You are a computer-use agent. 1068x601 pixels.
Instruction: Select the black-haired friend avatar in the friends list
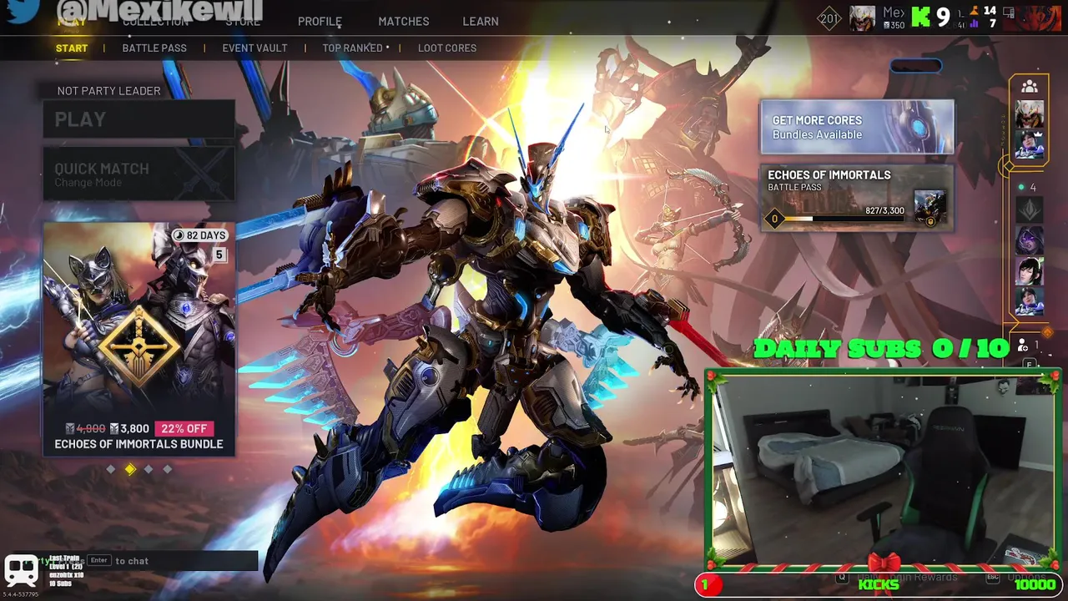pyautogui.click(x=1029, y=270)
